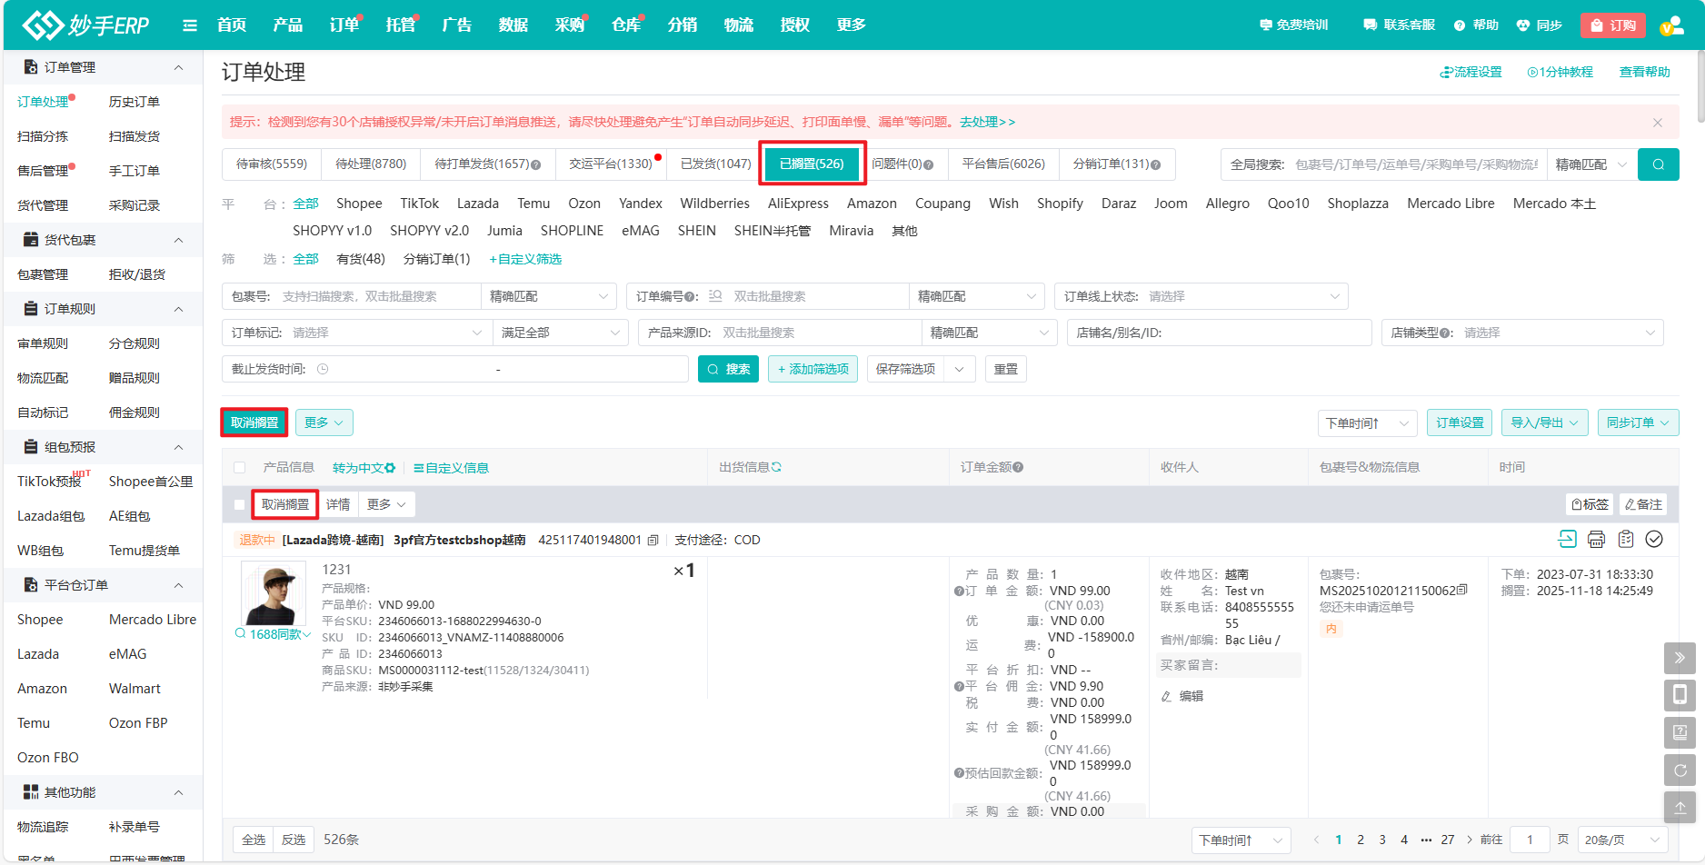Screen dimensions: 1705x865
Task: Click the gear icon next to 转为中文
Action: click(390, 468)
